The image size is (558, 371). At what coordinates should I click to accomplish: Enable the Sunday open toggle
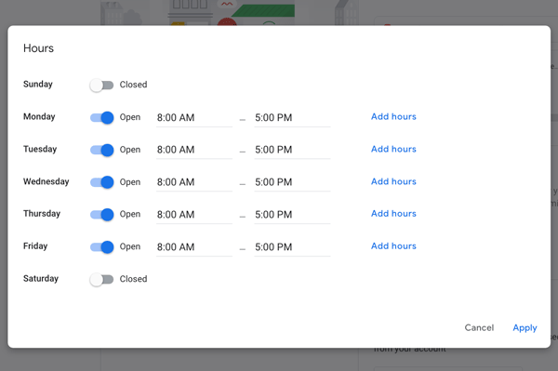point(101,85)
